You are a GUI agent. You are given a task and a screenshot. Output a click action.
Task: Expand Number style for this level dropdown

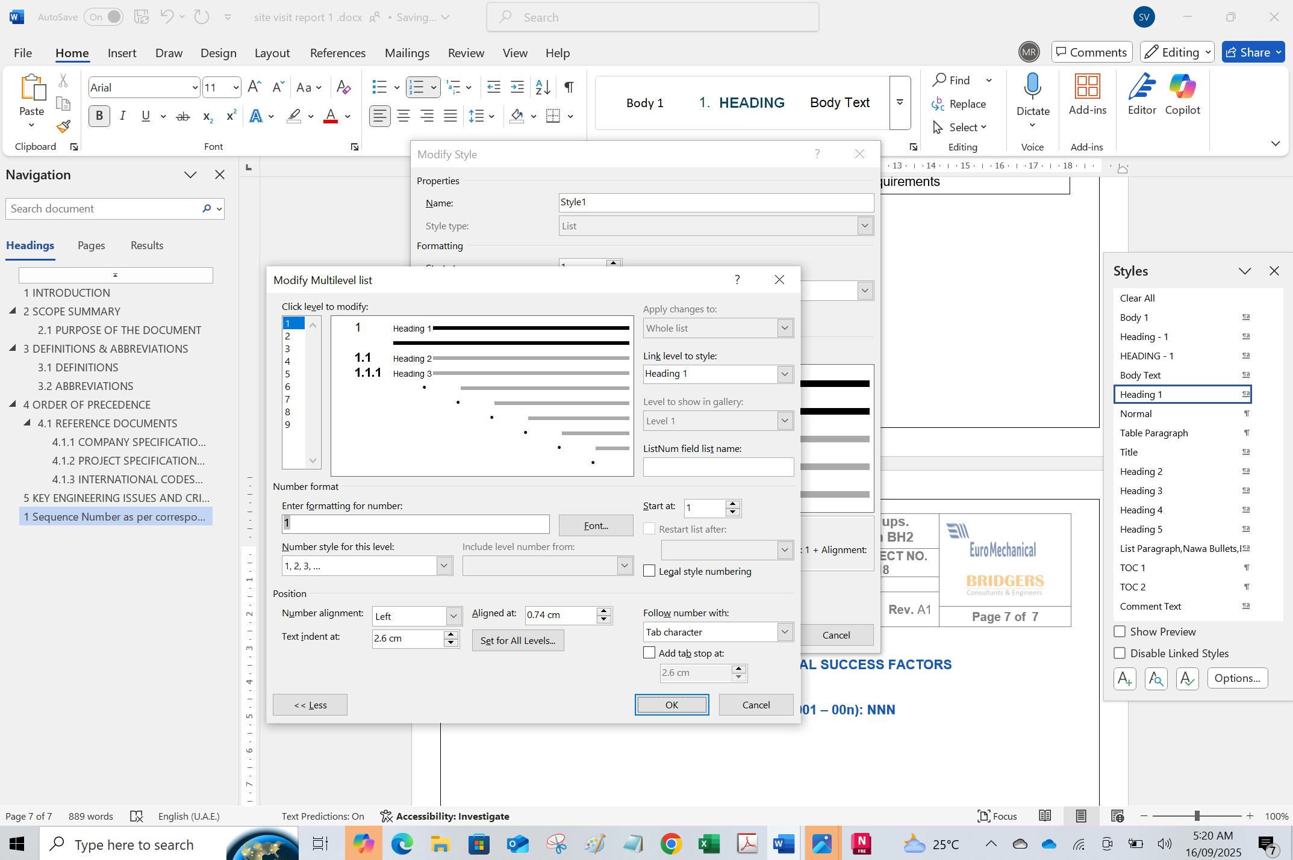[444, 566]
